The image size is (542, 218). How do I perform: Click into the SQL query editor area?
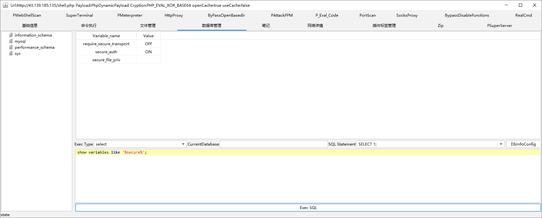[x=308, y=176]
